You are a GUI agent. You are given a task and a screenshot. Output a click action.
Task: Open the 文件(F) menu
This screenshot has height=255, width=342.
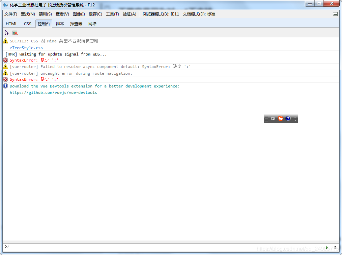point(11,14)
